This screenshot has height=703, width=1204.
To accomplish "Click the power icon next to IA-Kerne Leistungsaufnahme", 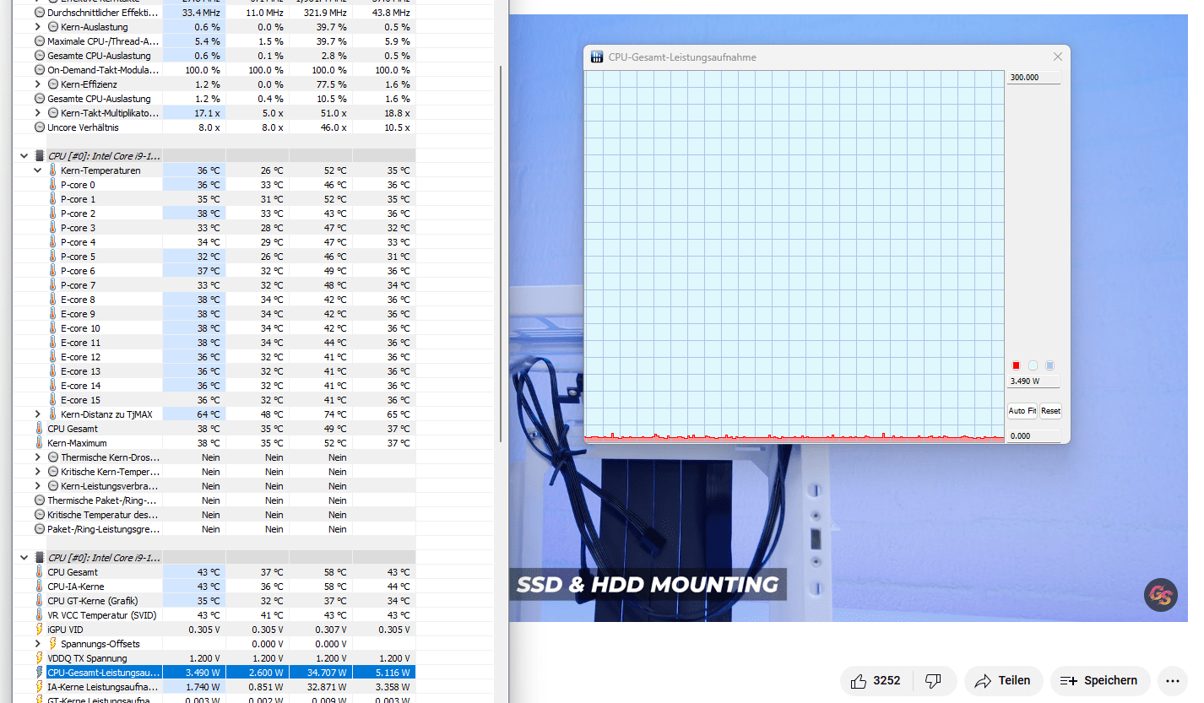I will (39, 687).
